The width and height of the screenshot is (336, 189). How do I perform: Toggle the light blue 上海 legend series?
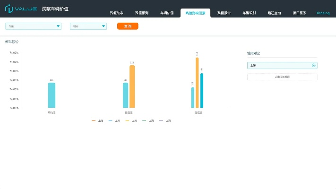(114, 121)
